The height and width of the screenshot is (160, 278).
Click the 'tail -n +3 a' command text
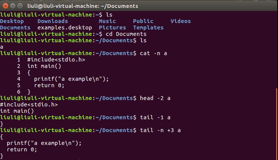click(160, 130)
